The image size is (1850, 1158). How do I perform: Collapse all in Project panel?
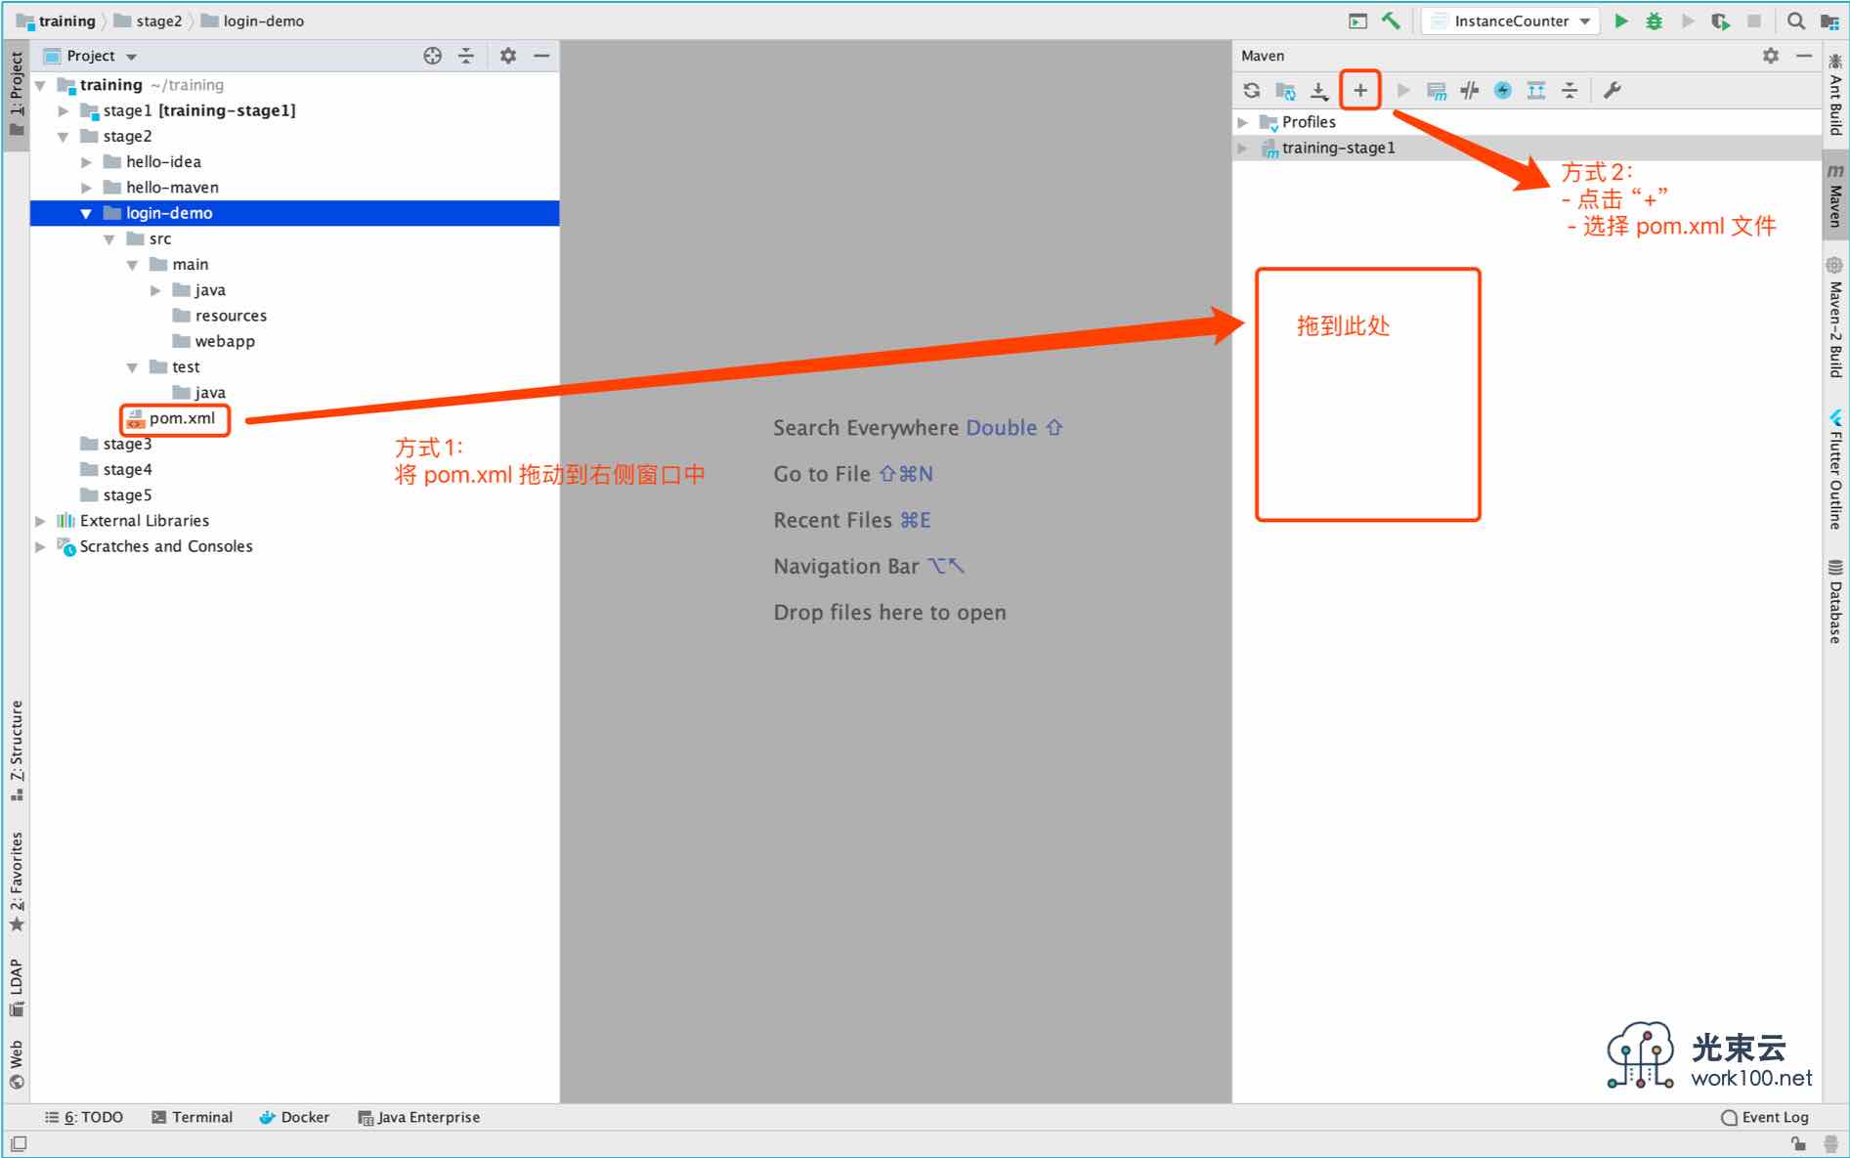(466, 56)
